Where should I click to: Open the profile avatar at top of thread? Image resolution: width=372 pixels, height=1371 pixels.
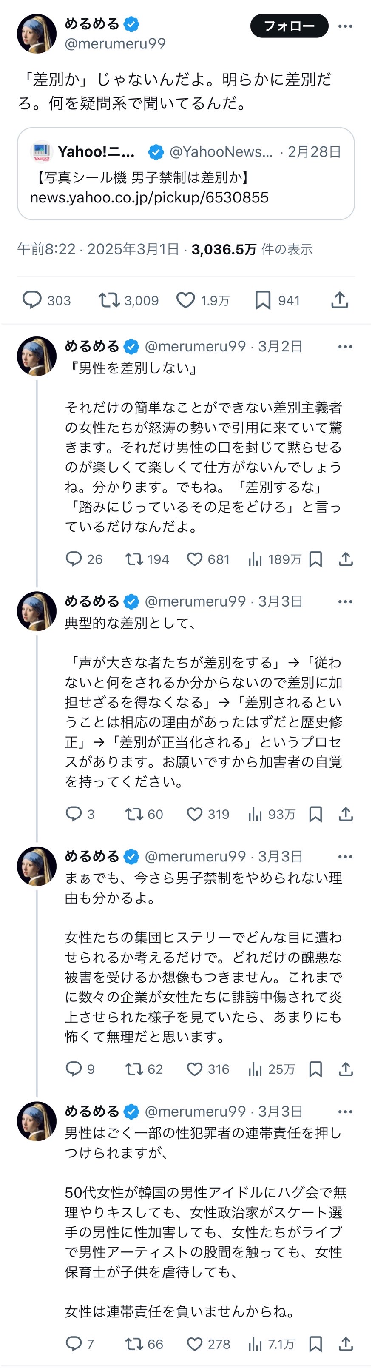pos(37,34)
